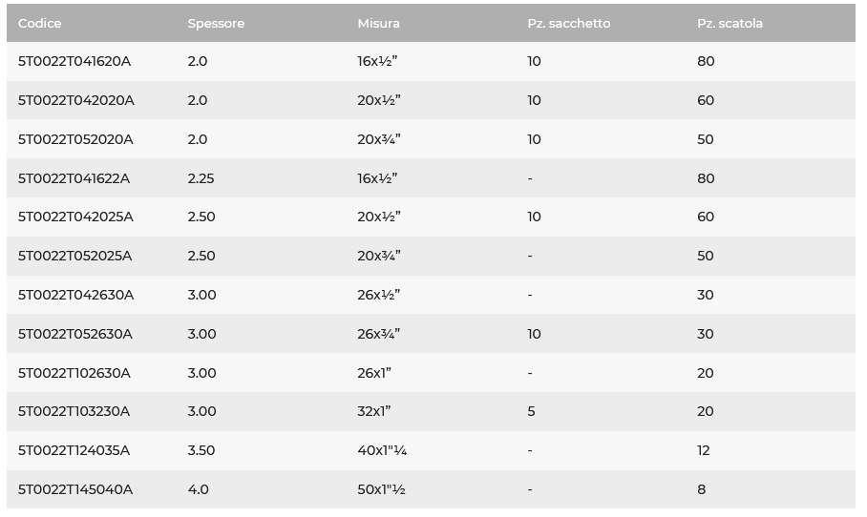This screenshot has width=867, height=517.
Task: Click the 2.25 thickness value
Action: coord(201,178)
